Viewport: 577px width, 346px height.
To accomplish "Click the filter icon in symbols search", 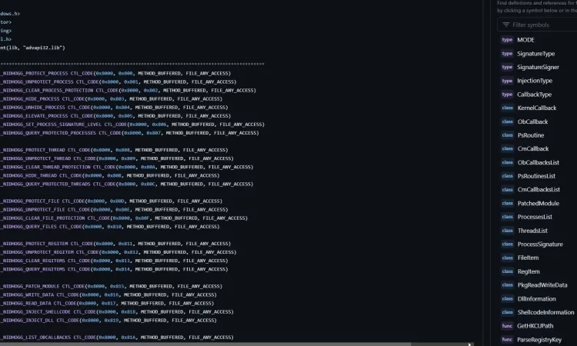I will pyautogui.click(x=506, y=25).
